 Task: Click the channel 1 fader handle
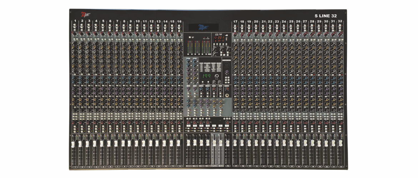(x=73, y=143)
